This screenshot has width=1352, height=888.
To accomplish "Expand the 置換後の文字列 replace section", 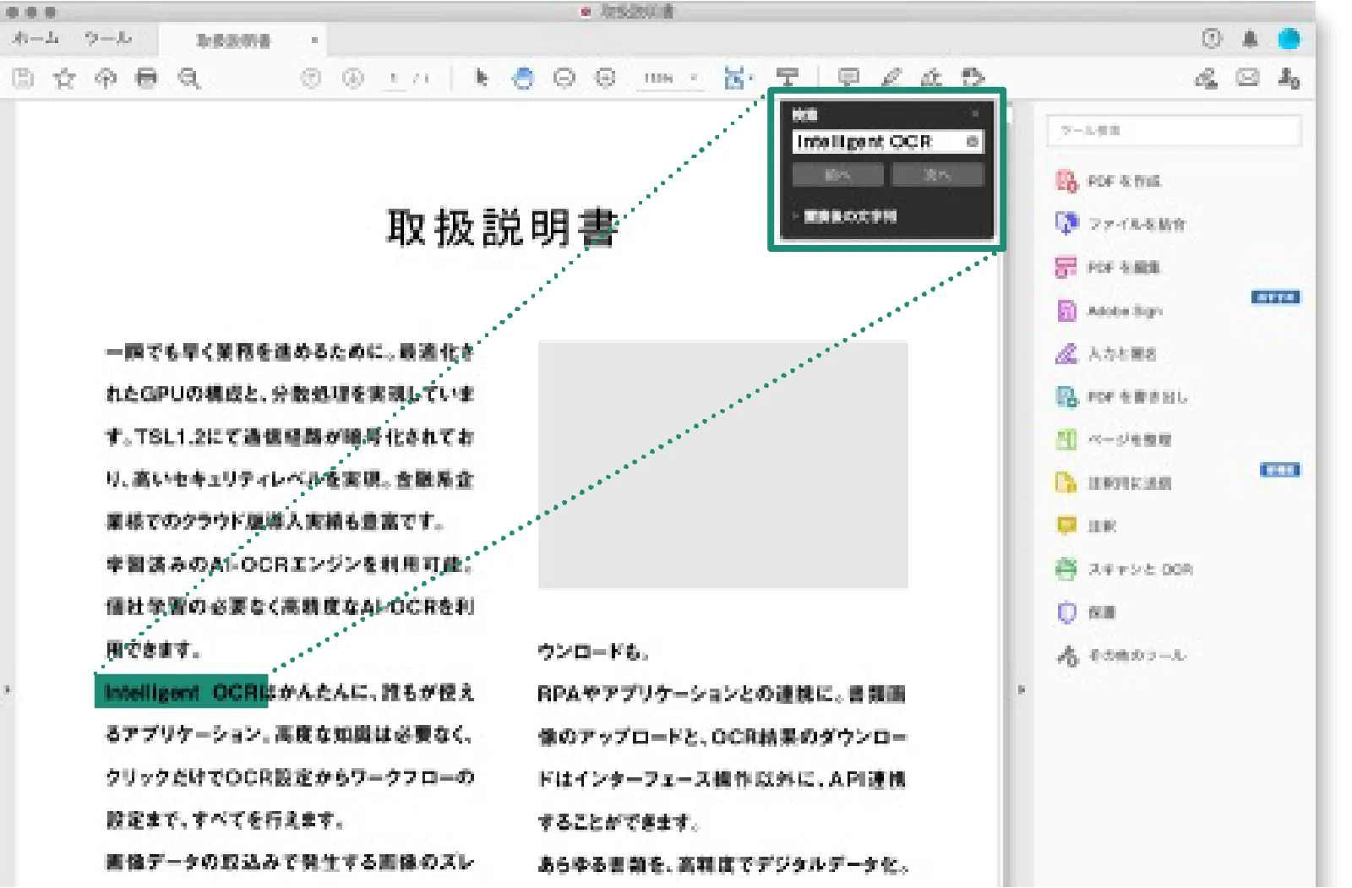I will tap(845, 216).
